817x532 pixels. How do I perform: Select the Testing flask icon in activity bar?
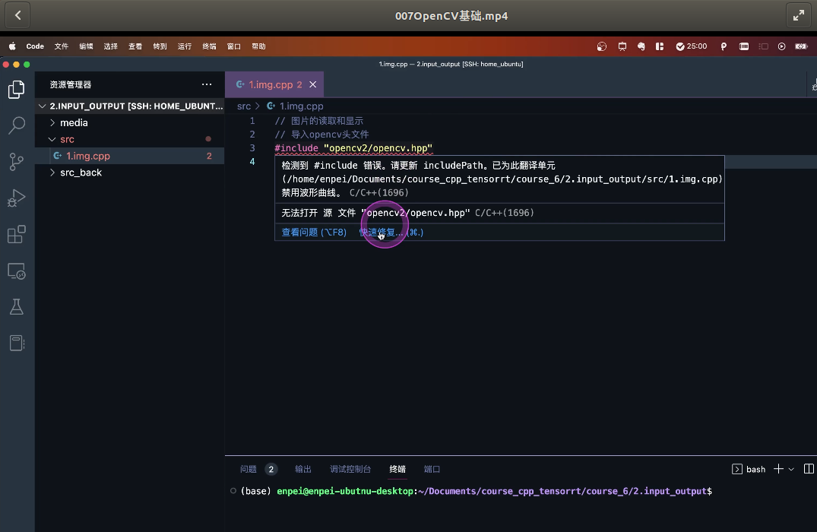coord(17,306)
